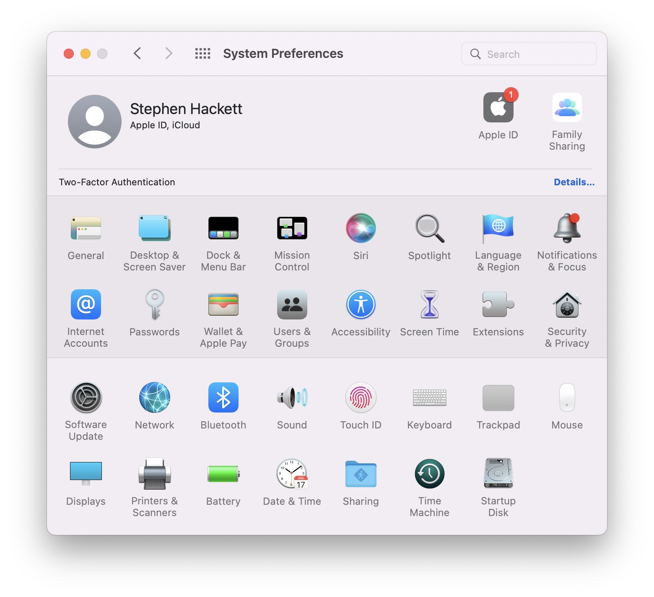
Task: Open Wallet & Apple Pay settings
Action: pyautogui.click(x=223, y=305)
